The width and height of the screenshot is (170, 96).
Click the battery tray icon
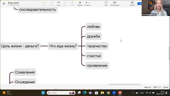tap(153, 93)
